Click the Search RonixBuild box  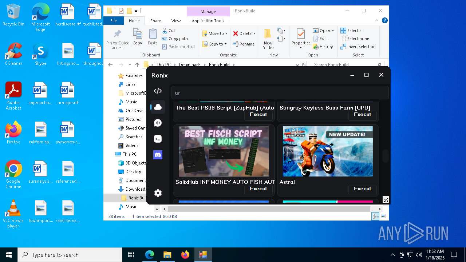click(x=347, y=65)
